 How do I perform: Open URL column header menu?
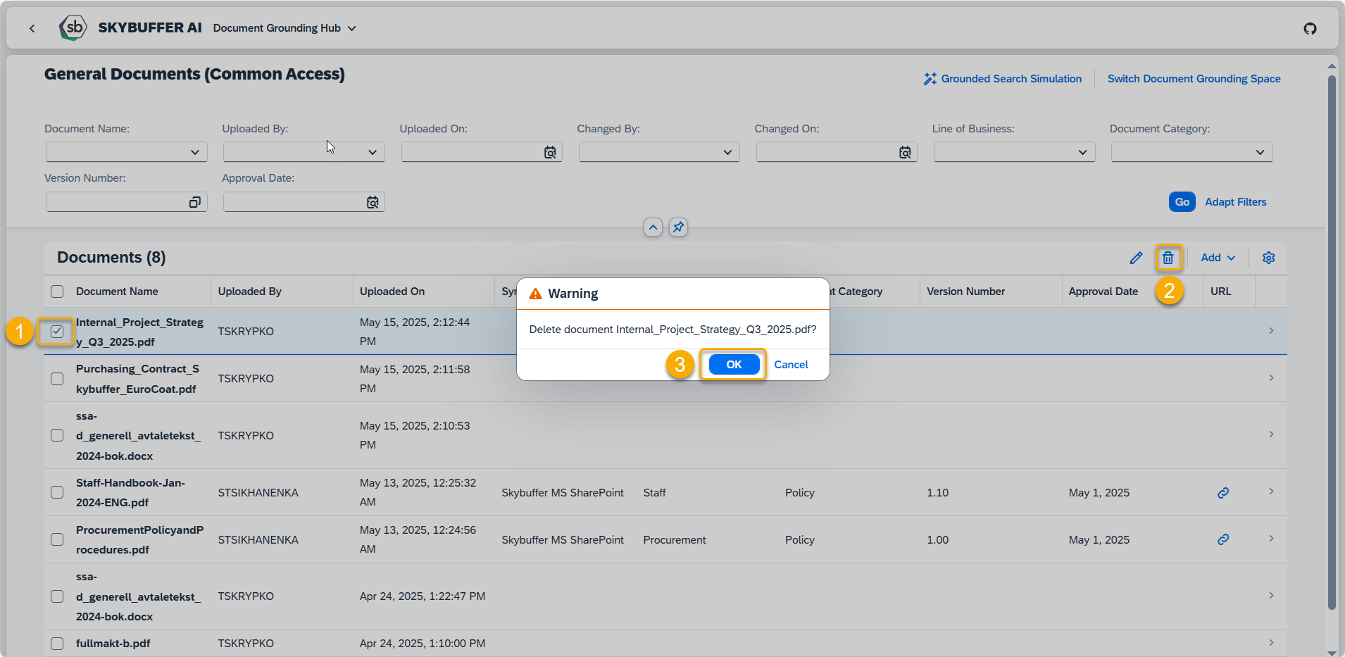click(1221, 292)
